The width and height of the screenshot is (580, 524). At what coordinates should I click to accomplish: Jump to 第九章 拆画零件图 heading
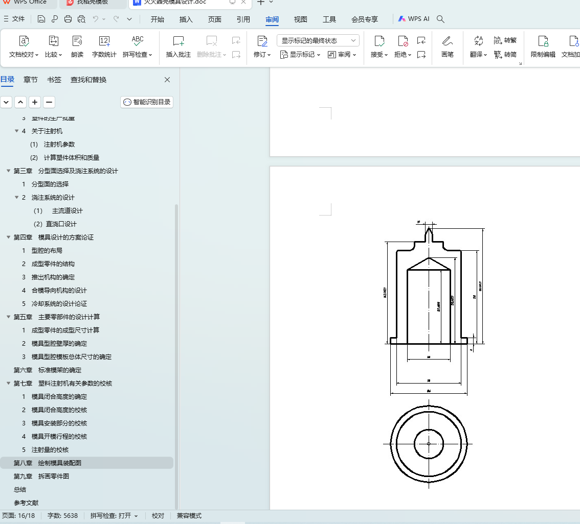pyautogui.click(x=41, y=476)
